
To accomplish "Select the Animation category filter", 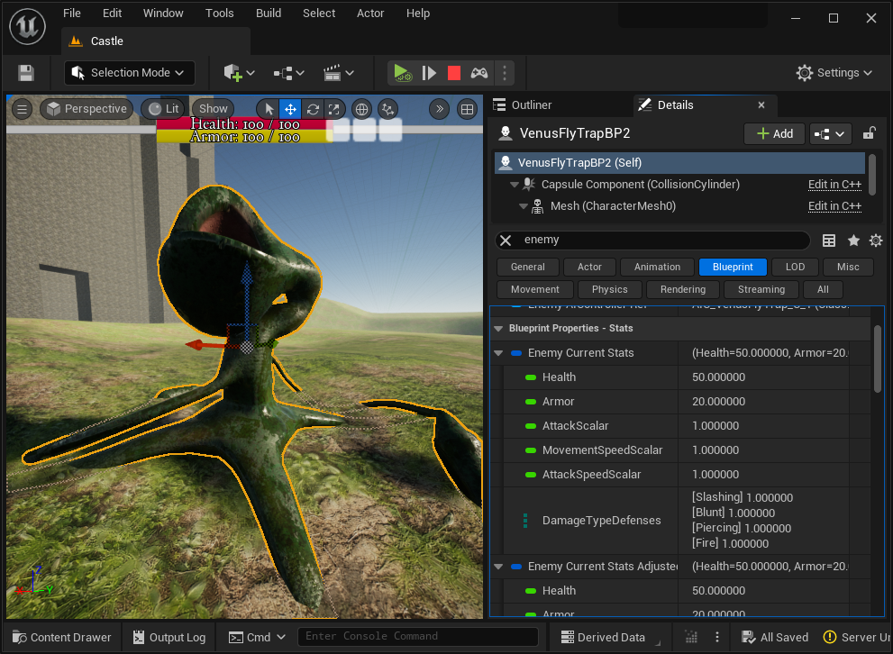I will 657,267.
